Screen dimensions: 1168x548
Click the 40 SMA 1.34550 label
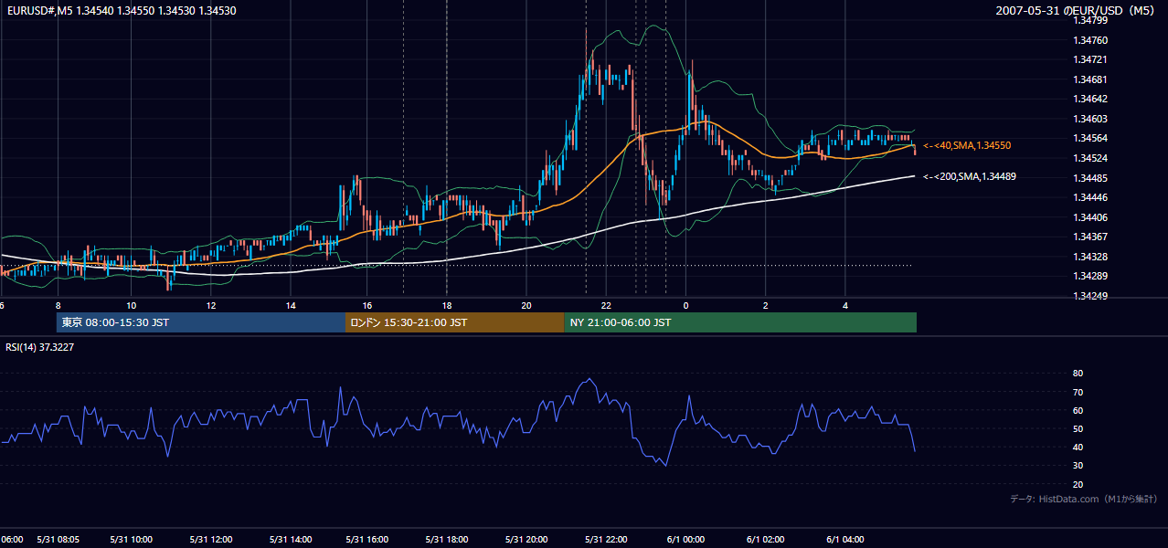point(967,145)
